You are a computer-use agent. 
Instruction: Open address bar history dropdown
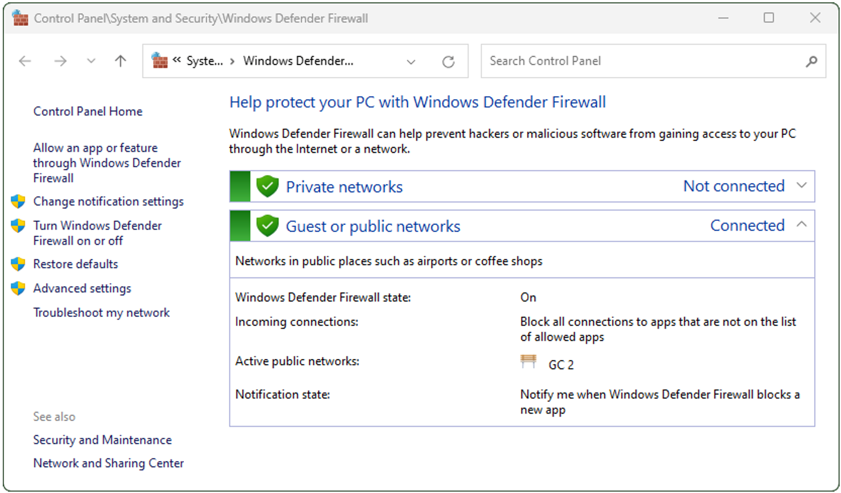click(x=411, y=61)
